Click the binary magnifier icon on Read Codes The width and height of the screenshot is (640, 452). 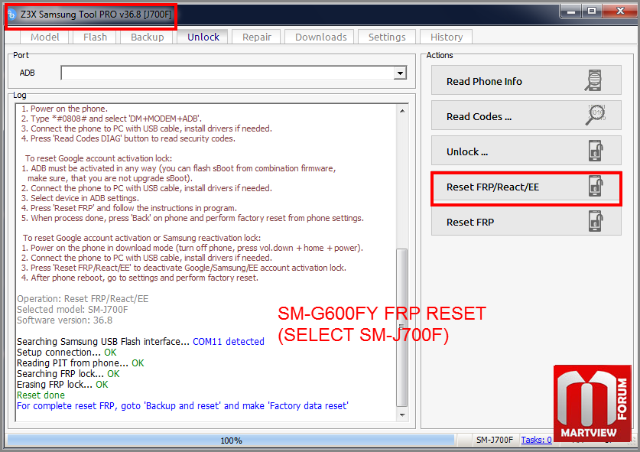tap(596, 115)
